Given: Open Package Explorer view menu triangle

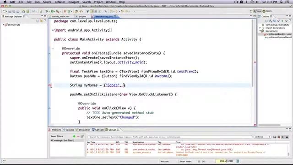Looking at the screenshot, I should pos(45,20).
